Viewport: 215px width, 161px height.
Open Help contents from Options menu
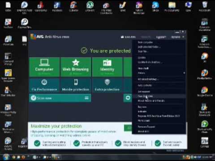(x=145, y=85)
